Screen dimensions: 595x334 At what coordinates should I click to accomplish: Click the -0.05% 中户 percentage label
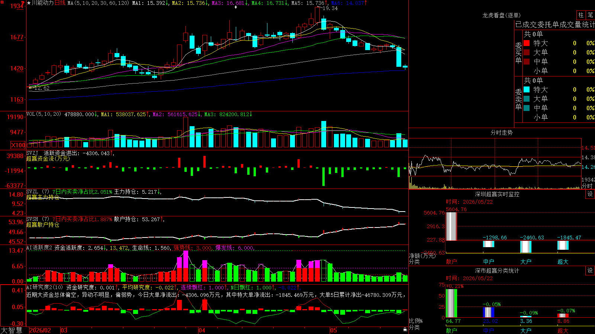pyautogui.click(x=492, y=304)
